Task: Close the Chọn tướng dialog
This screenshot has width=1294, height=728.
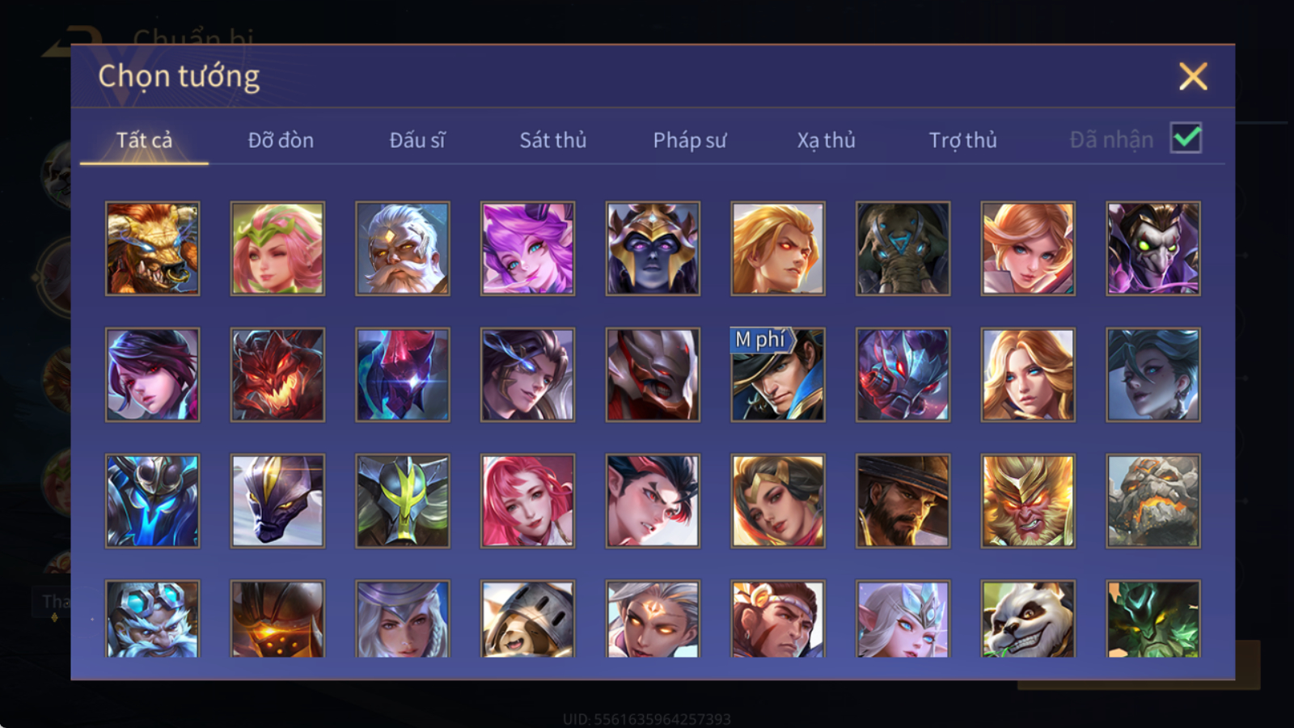Action: click(x=1193, y=76)
